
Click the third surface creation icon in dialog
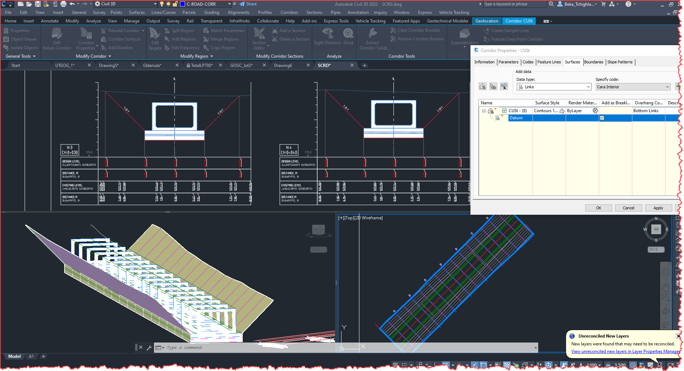coord(504,86)
